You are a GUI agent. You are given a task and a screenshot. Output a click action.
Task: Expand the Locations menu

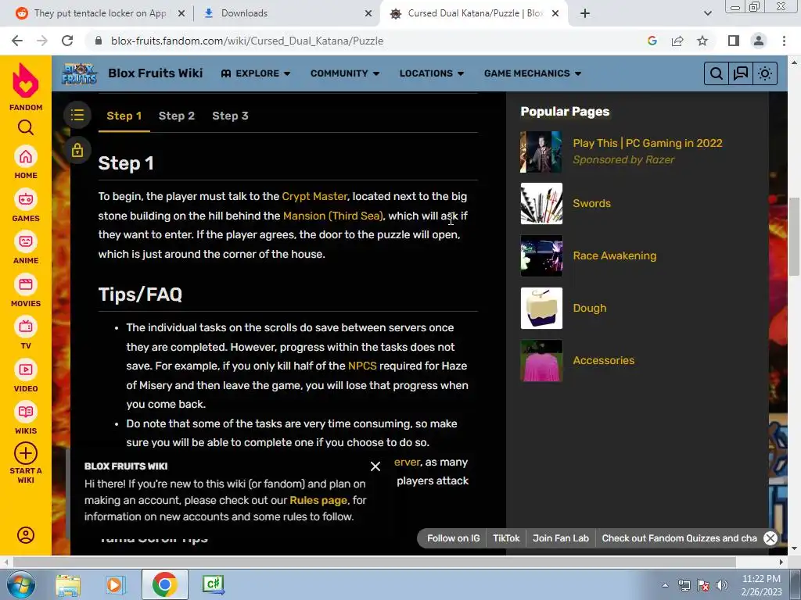pyautogui.click(x=432, y=73)
